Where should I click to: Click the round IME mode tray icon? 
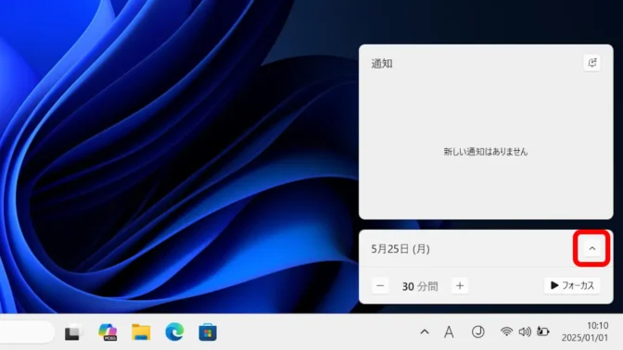coord(478,331)
